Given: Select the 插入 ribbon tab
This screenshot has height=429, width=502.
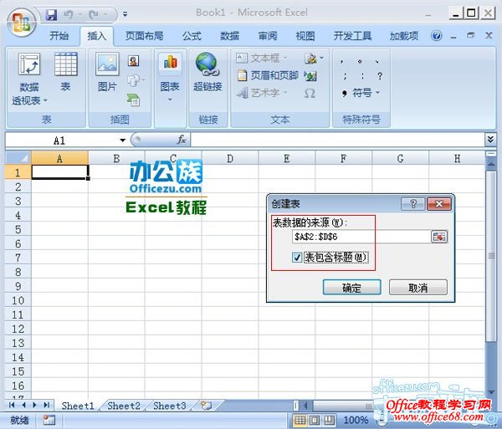Looking at the screenshot, I should point(97,36).
